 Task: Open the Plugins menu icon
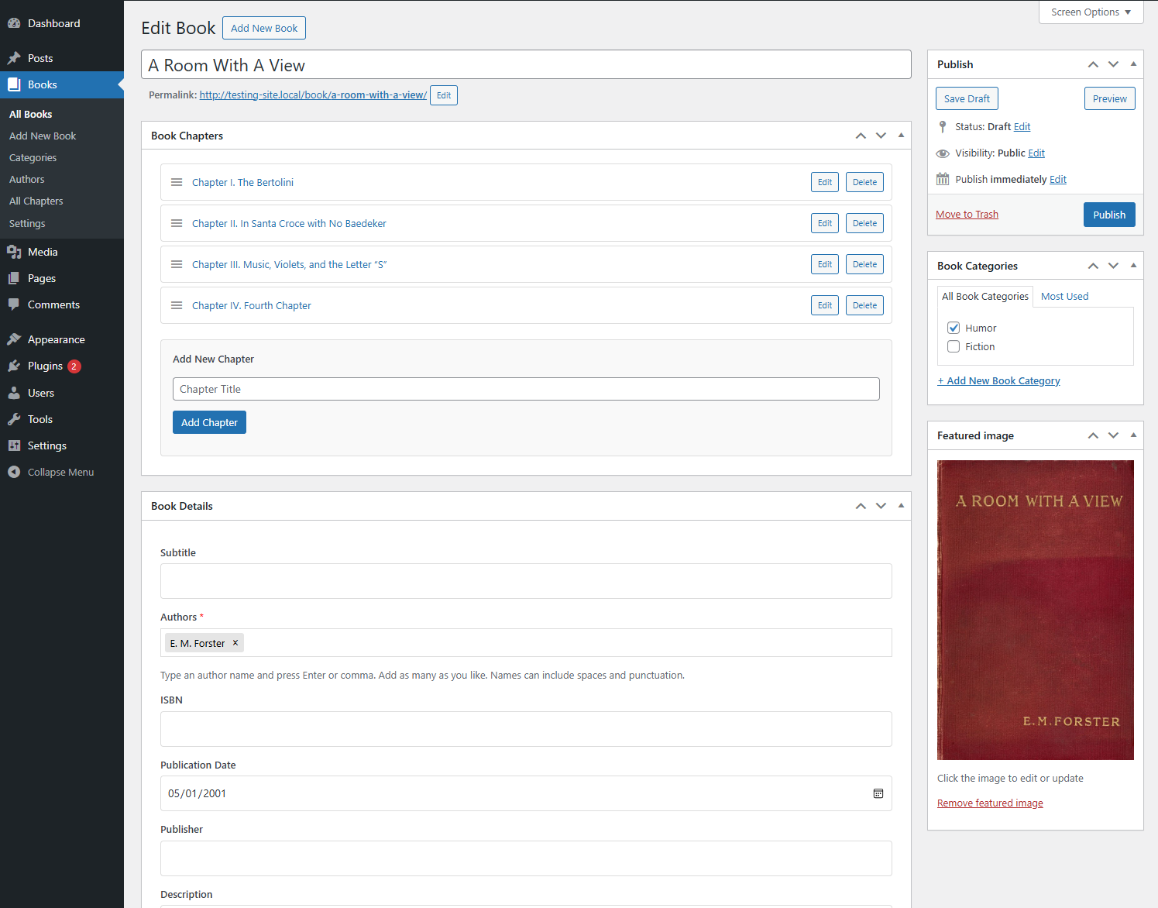[14, 366]
